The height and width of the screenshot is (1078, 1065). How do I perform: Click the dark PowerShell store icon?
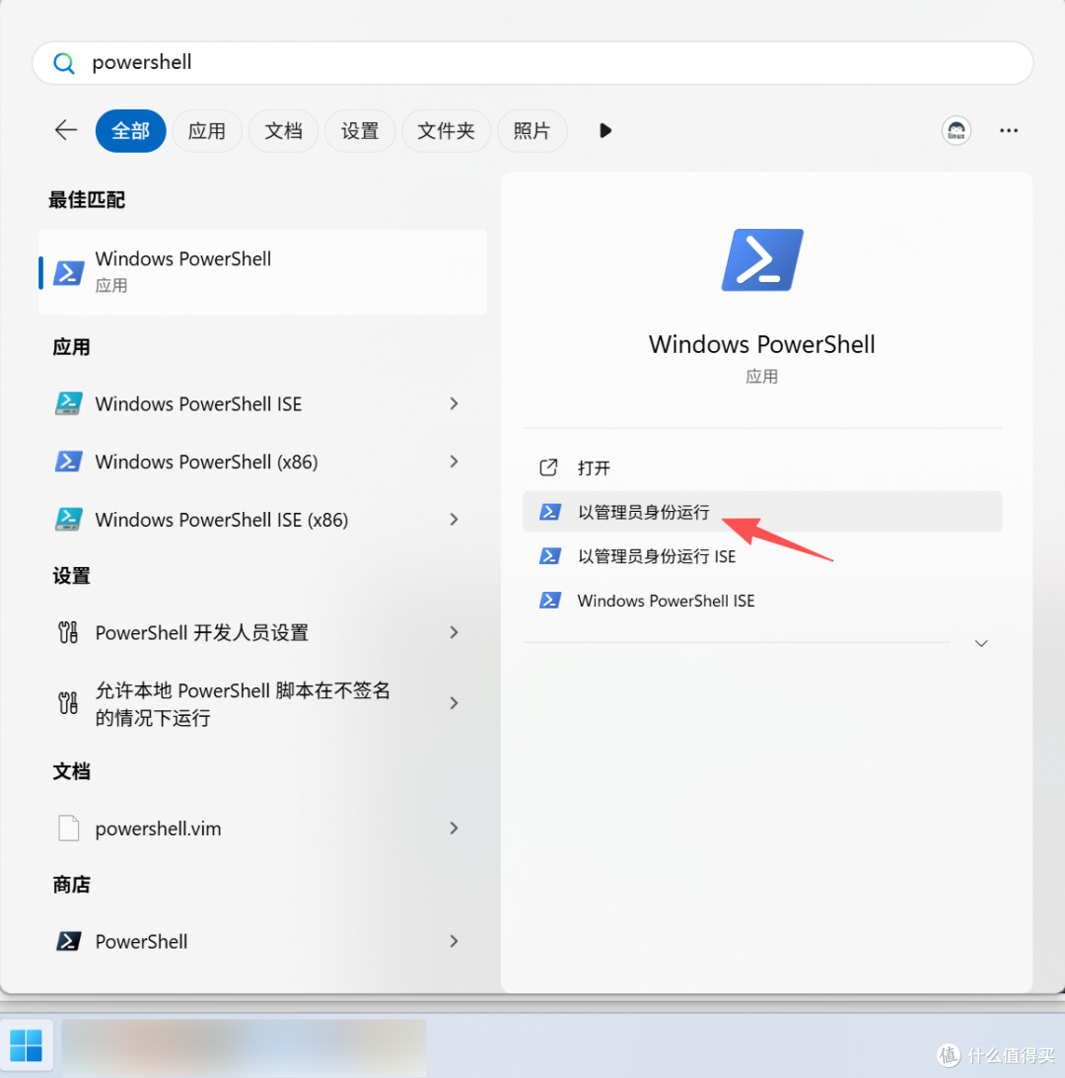[68, 941]
